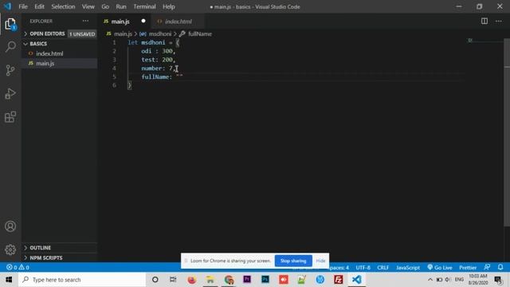Select main.js in the Explorer tree

[60, 63]
